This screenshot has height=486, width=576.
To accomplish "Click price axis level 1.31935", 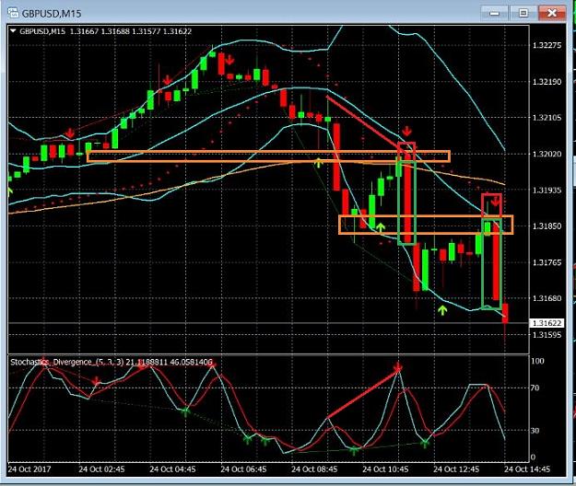I will pyautogui.click(x=547, y=190).
